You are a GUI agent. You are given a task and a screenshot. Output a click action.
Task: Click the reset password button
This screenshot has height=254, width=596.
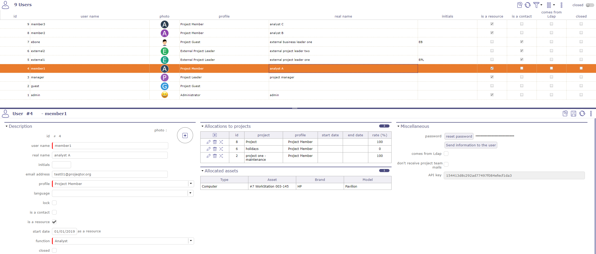click(459, 136)
